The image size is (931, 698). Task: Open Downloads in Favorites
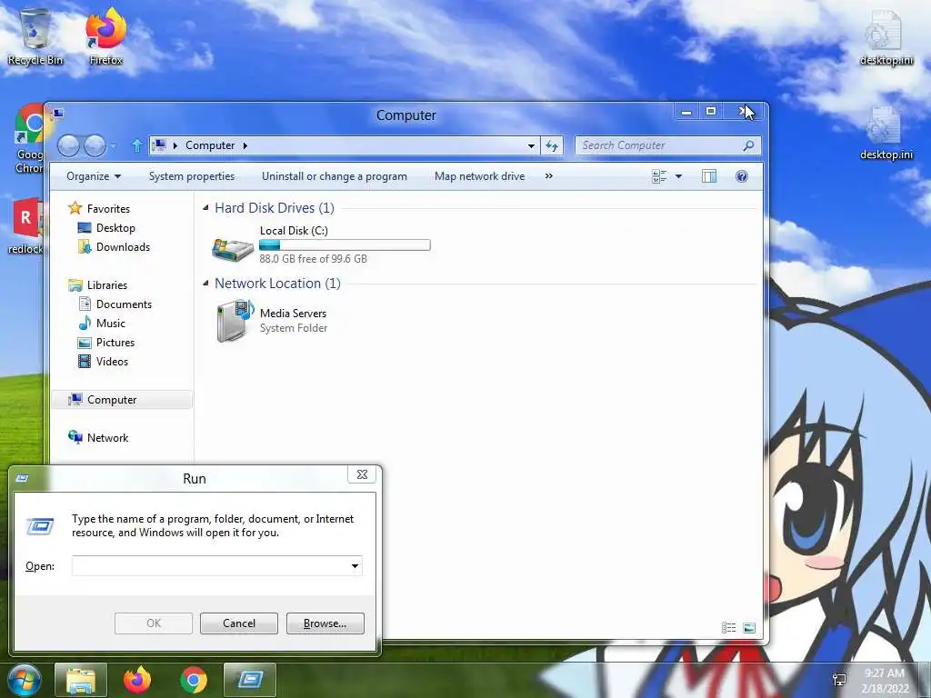(123, 247)
